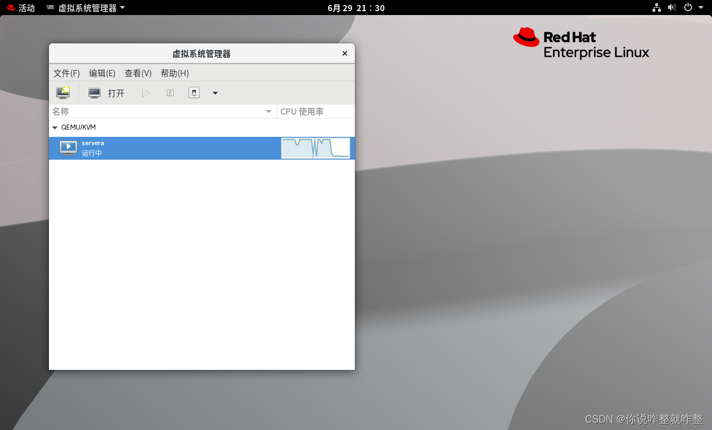
Task: Run the virtual machine with play icon
Action: click(x=146, y=93)
